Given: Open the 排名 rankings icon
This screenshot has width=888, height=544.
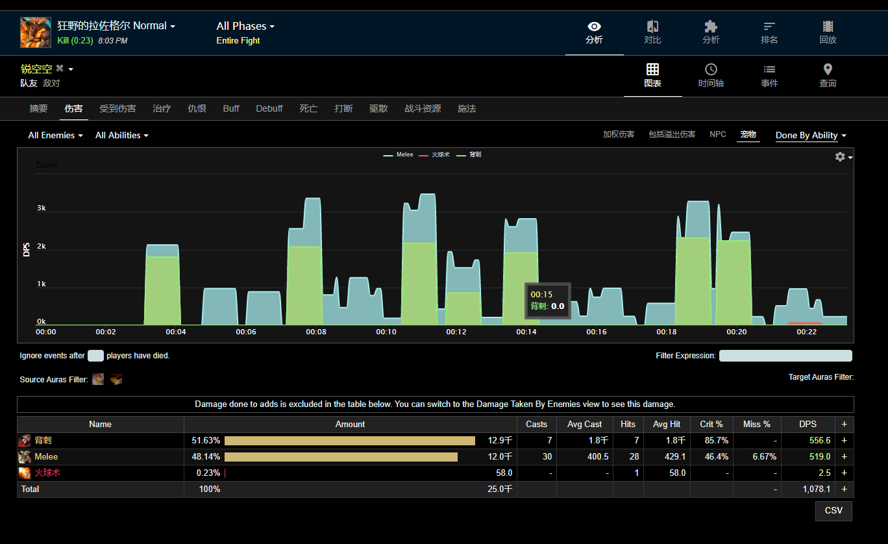Looking at the screenshot, I should pos(769,27).
